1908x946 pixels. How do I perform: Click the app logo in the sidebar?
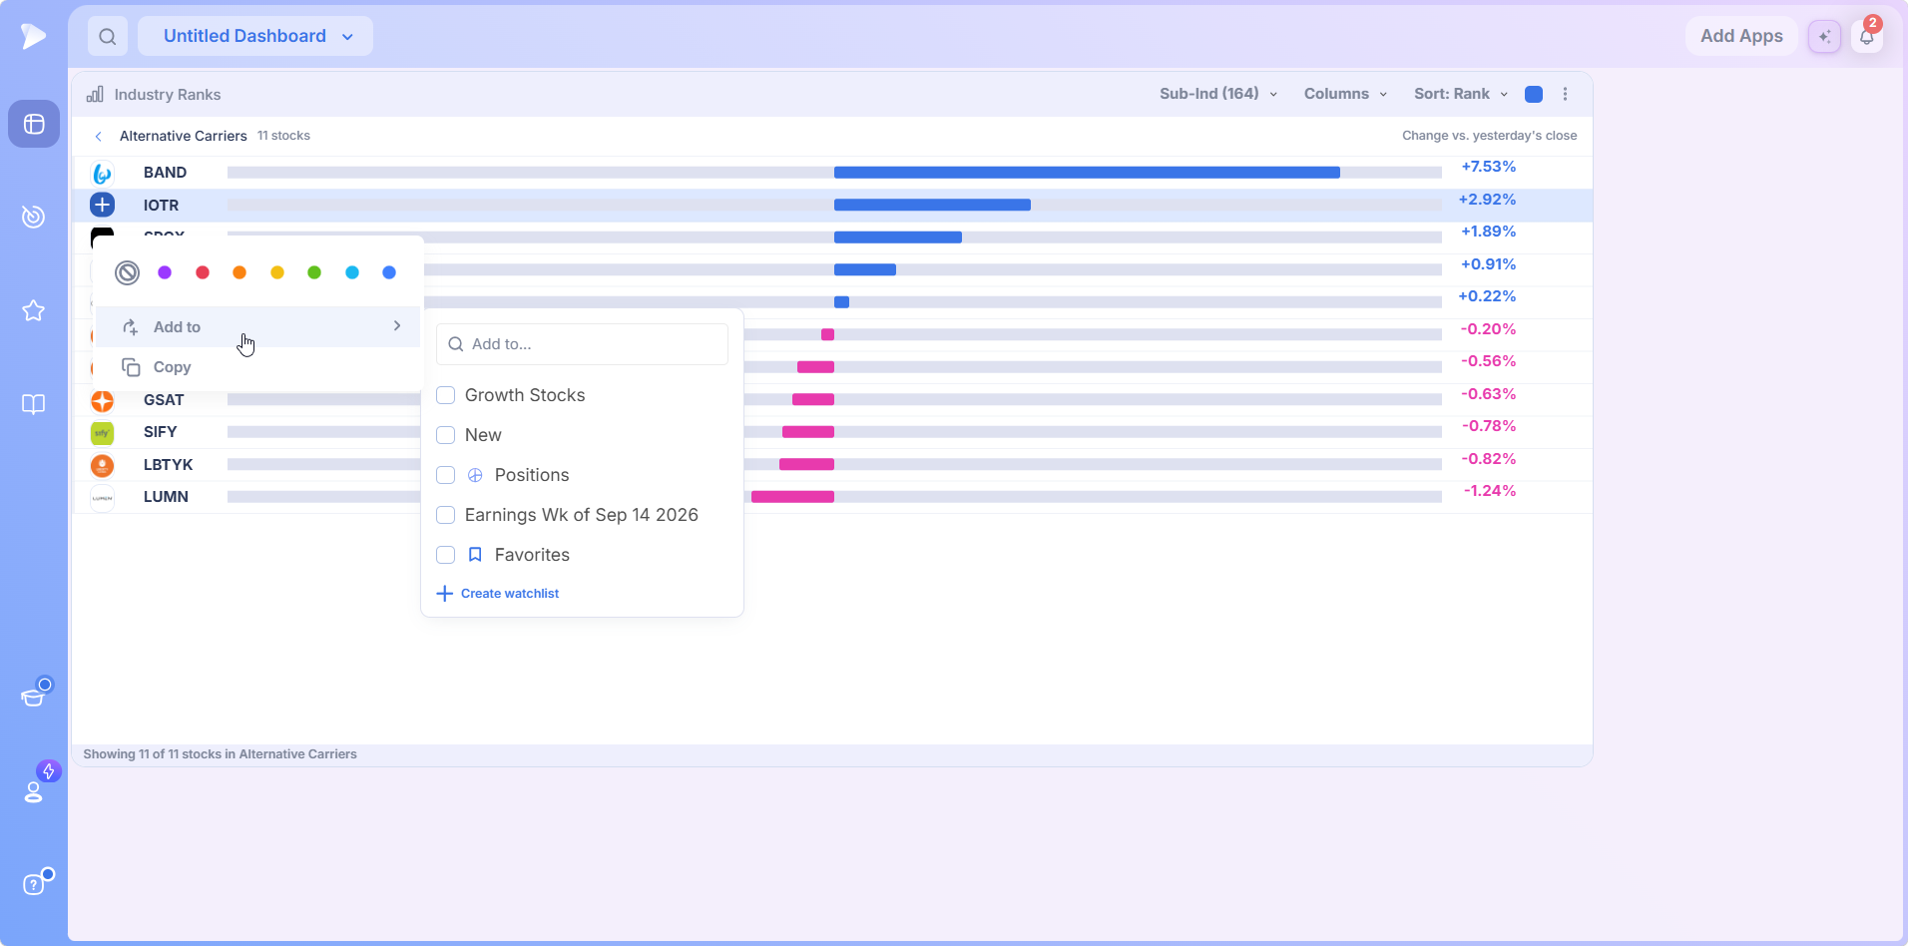tap(33, 36)
